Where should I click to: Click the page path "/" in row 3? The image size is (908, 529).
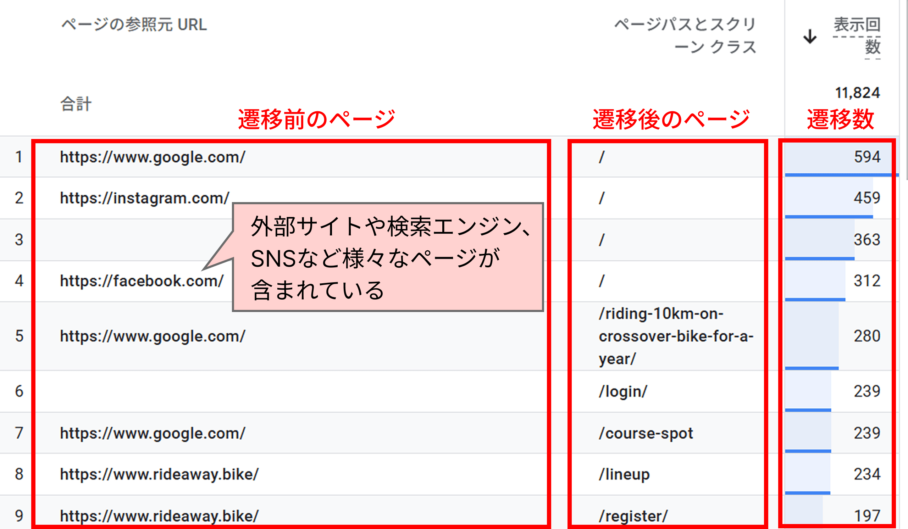601,240
